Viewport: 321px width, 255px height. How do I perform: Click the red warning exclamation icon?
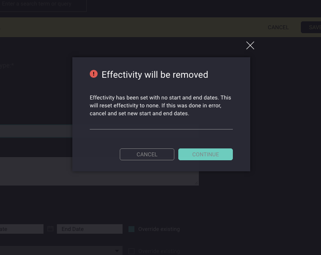click(94, 74)
